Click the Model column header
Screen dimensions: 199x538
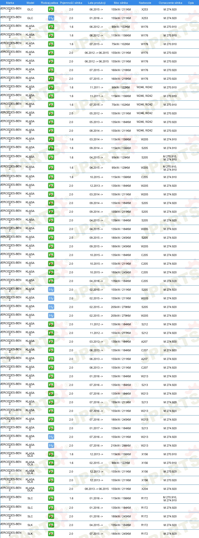pos(30,3)
